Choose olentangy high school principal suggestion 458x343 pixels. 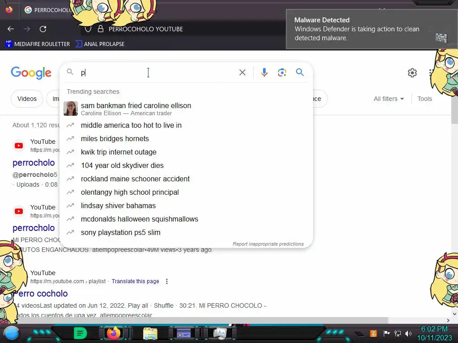pos(186,192)
